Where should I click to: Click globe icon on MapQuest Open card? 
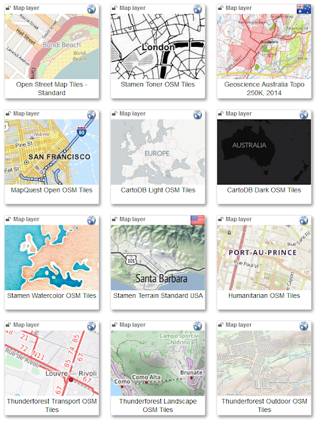[91, 115]
